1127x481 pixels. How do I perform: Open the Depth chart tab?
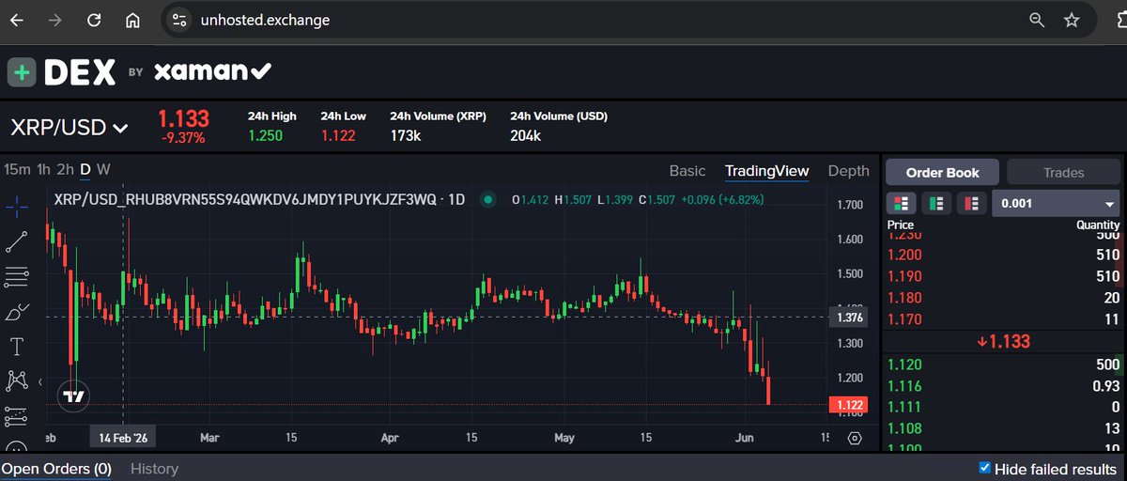(x=848, y=171)
